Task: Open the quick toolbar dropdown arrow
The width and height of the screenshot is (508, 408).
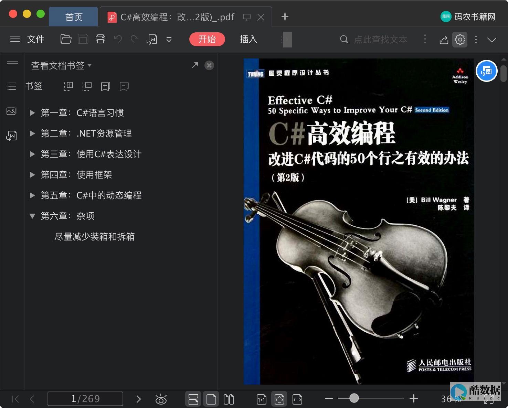Action: 169,40
